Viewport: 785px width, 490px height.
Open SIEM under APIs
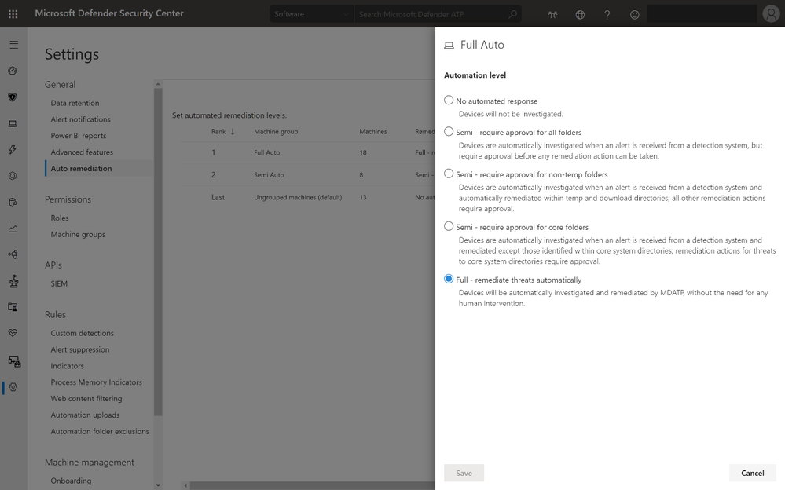(59, 283)
